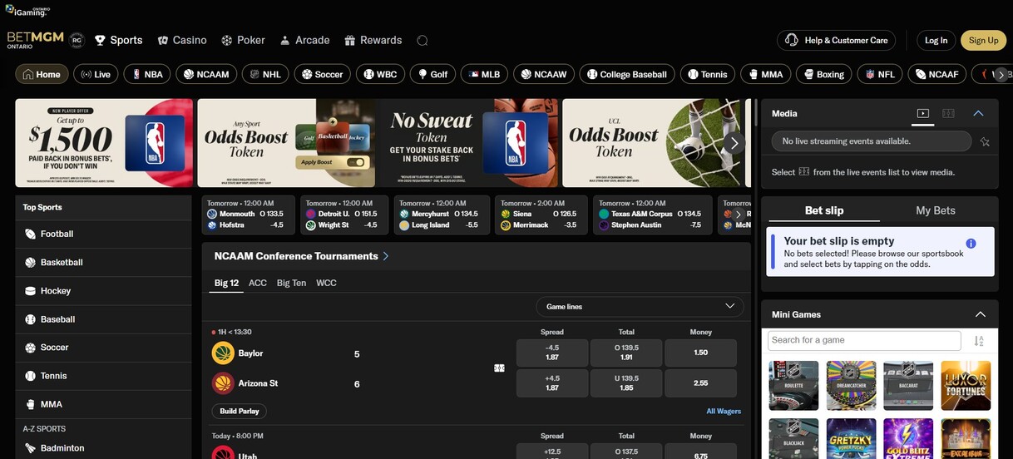
Task: Open Tennis in Top Sports sidebar
Action: point(103,376)
